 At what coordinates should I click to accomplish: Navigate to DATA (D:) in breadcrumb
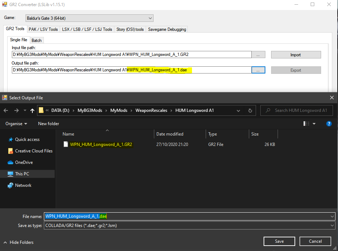coord(60,110)
